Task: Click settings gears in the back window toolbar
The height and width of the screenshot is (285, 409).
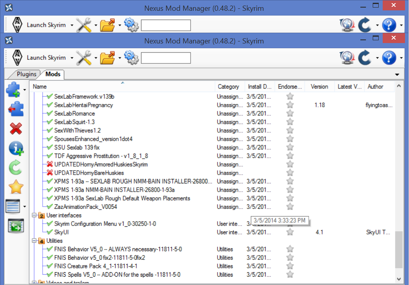Action: [x=131, y=25]
